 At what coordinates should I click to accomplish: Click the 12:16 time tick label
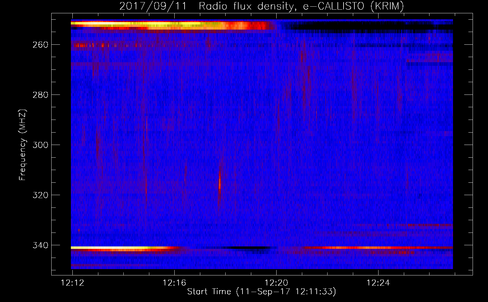point(174,283)
